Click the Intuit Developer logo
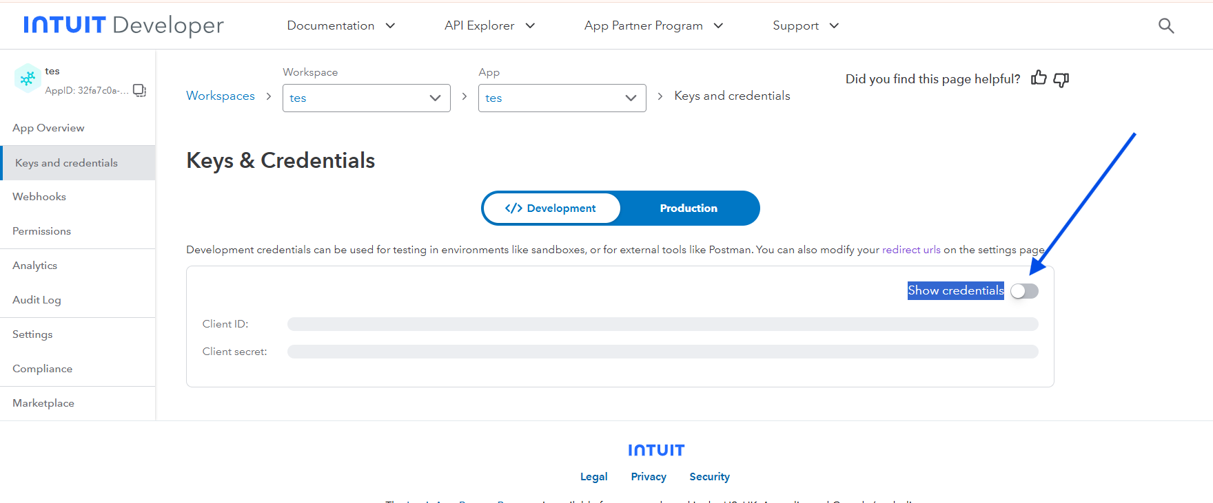The width and height of the screenshot is (1213, 503). coord(124,25)
